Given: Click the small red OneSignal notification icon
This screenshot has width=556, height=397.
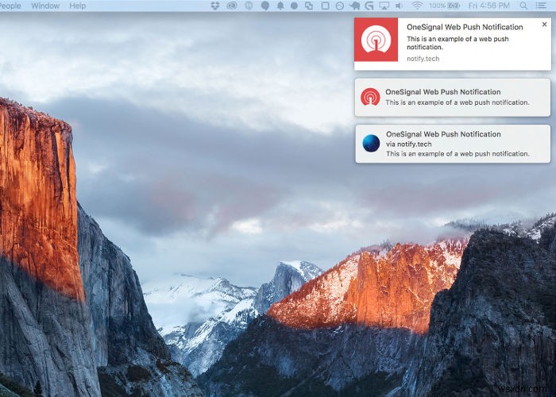Looking at the screenshot, I should [370, 97].
